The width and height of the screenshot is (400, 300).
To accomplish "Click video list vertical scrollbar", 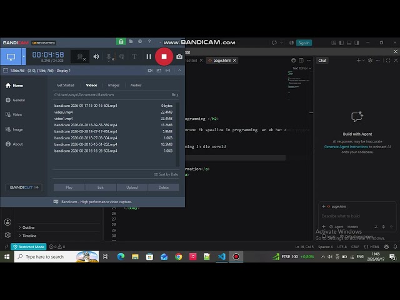I will click(177, 135).
